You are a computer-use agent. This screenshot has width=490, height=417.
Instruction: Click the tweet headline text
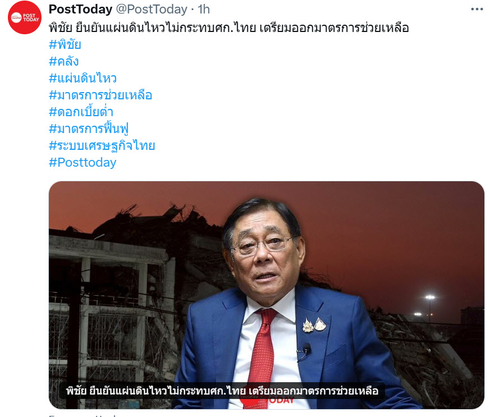[x=229, y=28]
